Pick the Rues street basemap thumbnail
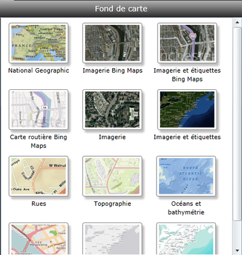Image resolution: width=242 pixels, height=255 pixels. 38,176
